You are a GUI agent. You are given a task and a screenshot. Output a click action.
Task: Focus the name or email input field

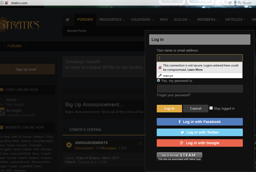pyautogui.click(x=200, y=58)
